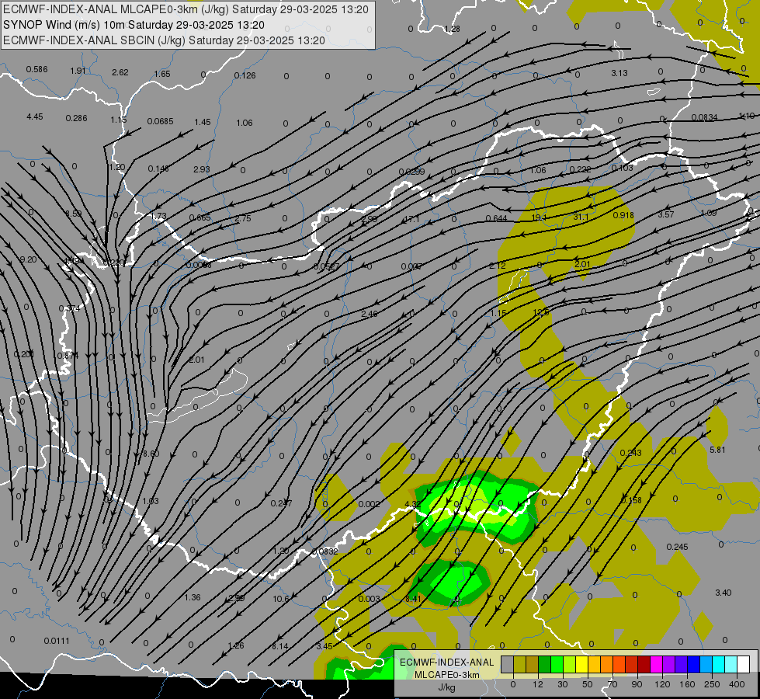The image size is (760, 699).
Task: Click the white legend swatch after 400
Action: (743, 664)
